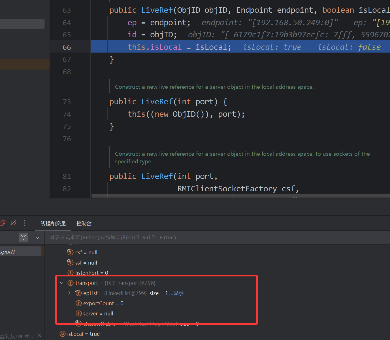Click the View Breakpoints icon in debug toolbar
390x340 pixels.
click(x=2, y=223)
